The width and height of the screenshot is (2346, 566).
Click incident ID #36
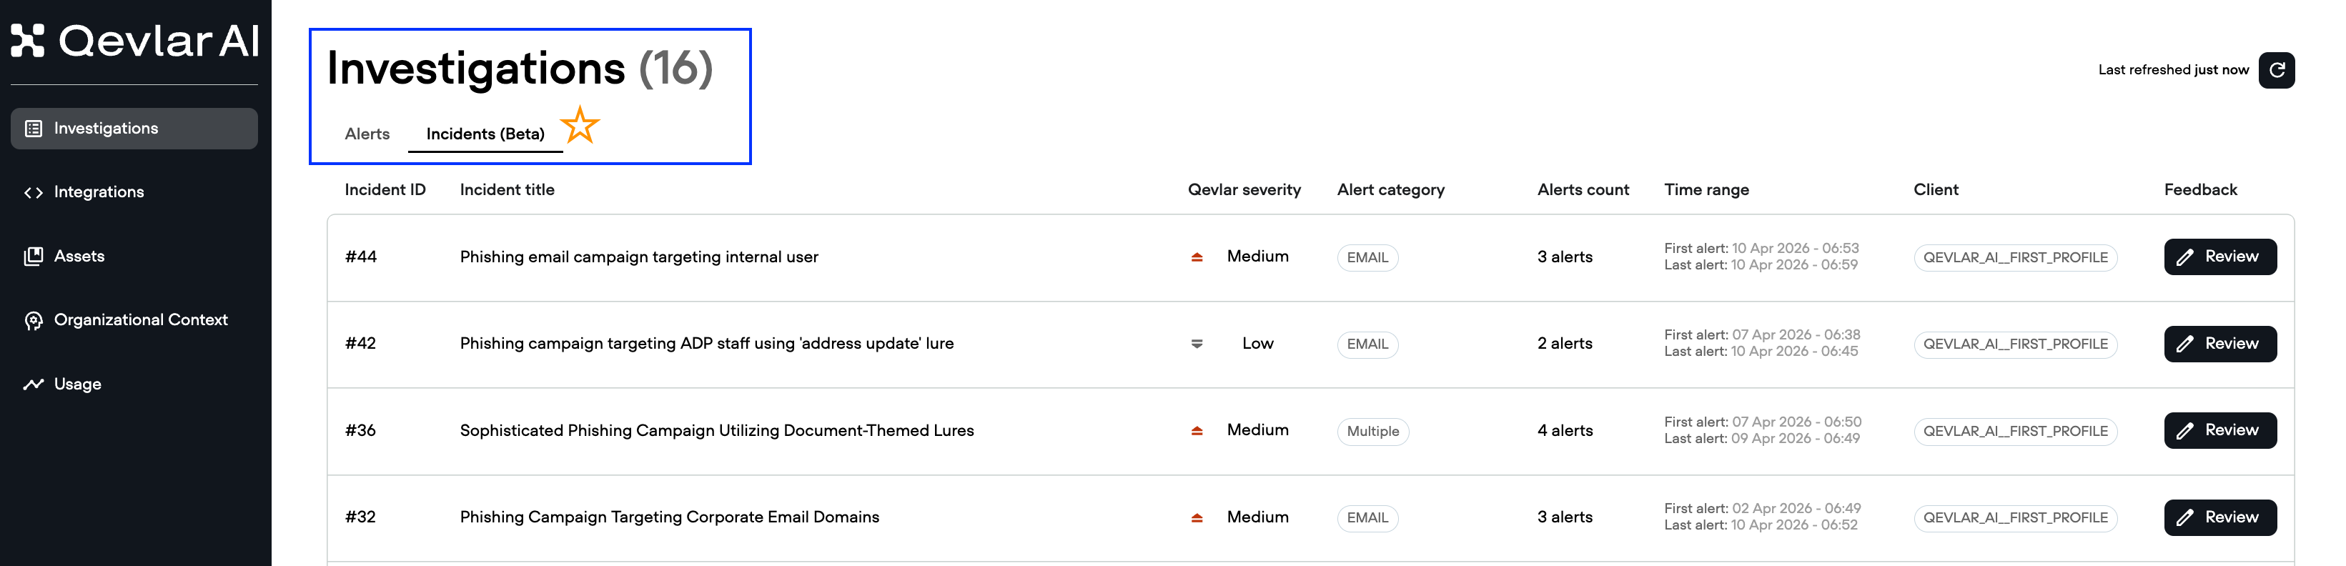361,430
